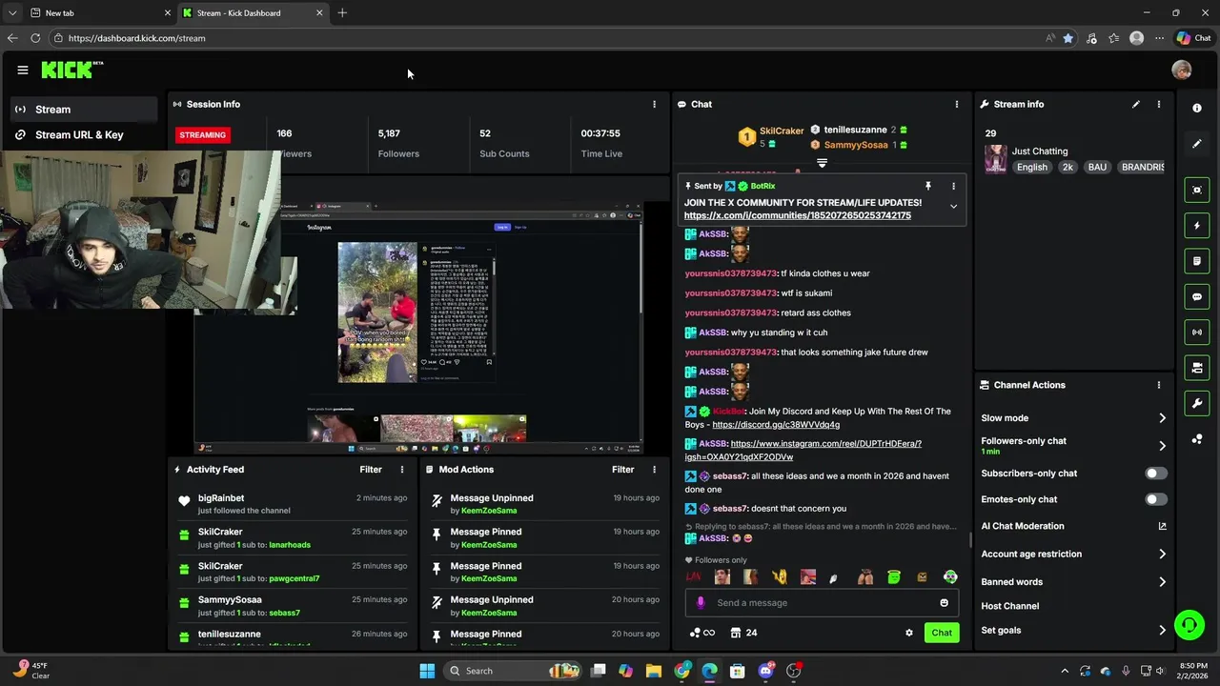Viewport: 1220px width, 686px height.
Task: Open the Instagram reel link in chat
Action: 803,451
